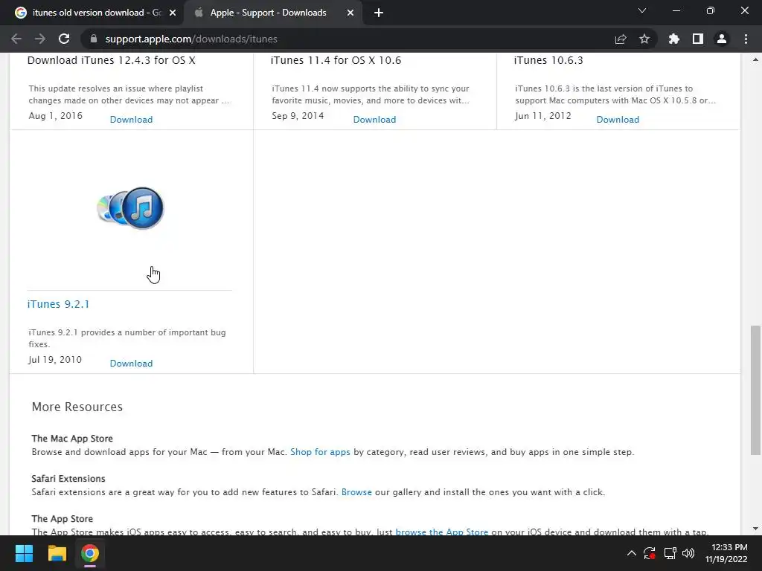Screen dimensions: 762x571
Task: Download iTunes 10.6.3
Action: [618, 120]
